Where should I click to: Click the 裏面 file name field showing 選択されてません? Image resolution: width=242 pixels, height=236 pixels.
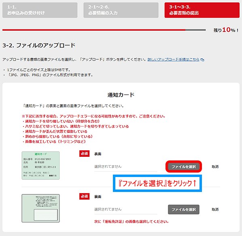click(125, 209)
